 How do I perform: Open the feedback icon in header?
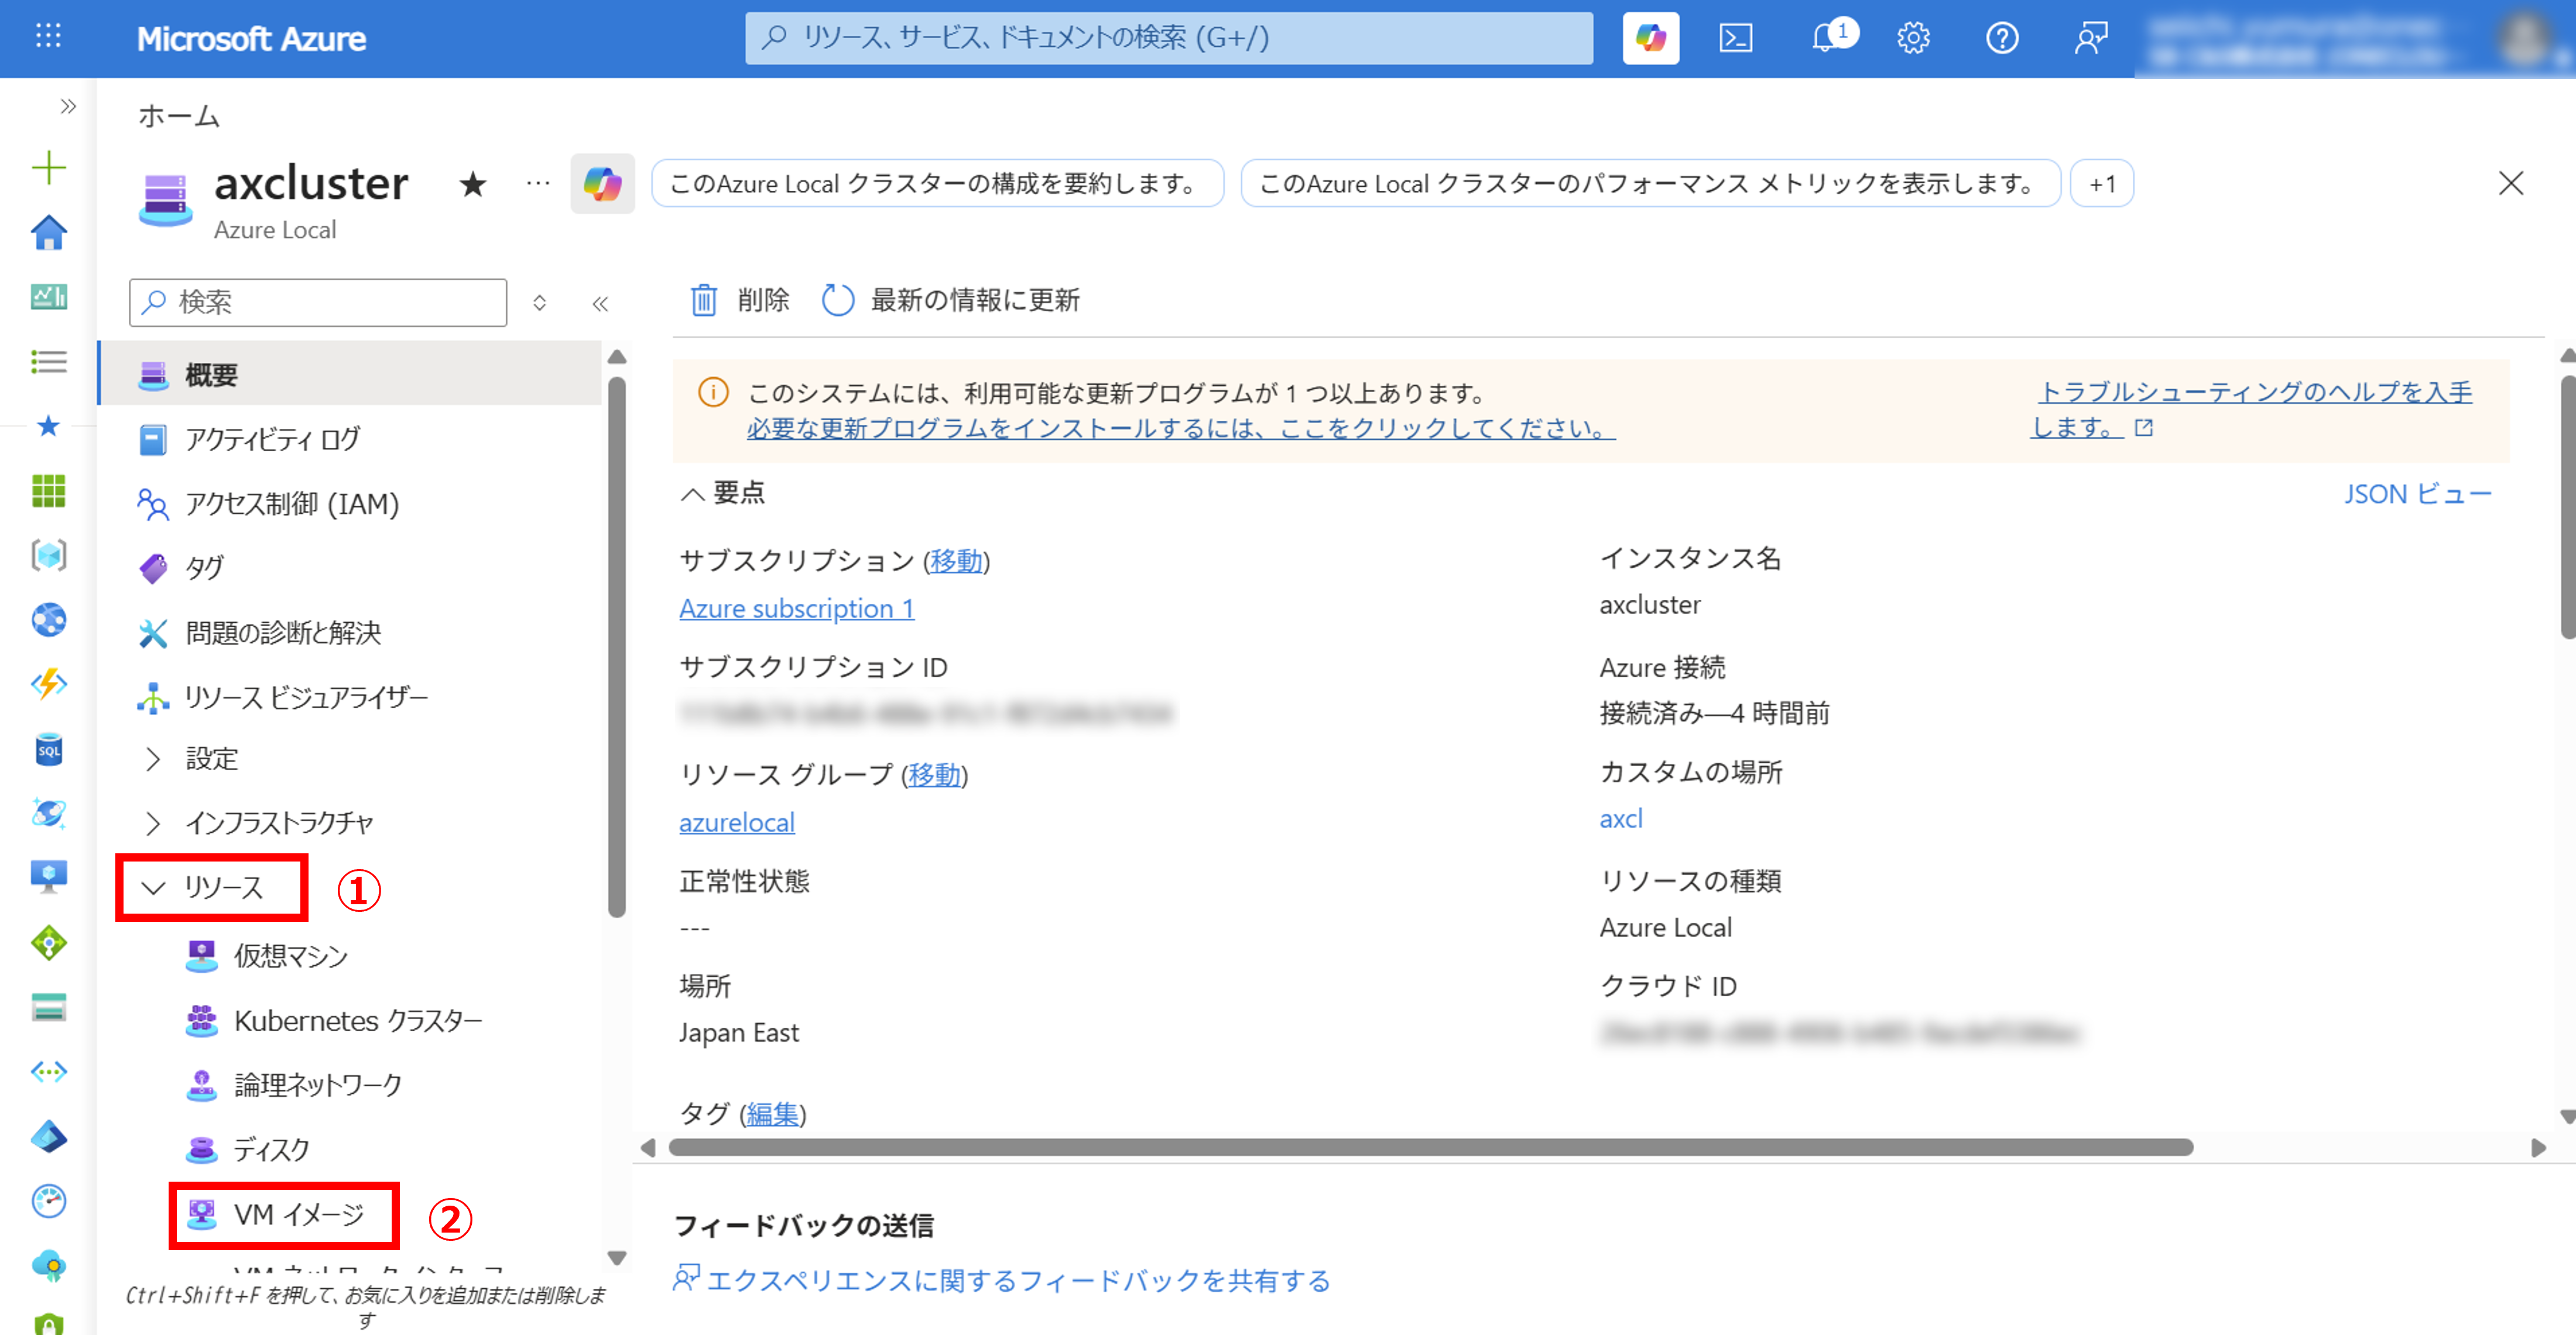2090,38
